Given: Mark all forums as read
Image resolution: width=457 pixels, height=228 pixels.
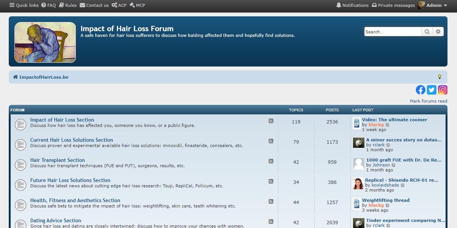Looking at the screenshot, I should pyautogui.click(x=428, y=101).
